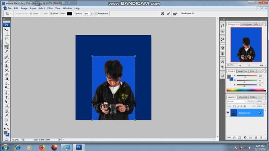The height and width of the screenshot is (151, 269).
Task: Click the Navigator zoom slider
Action: coord(249,65)
